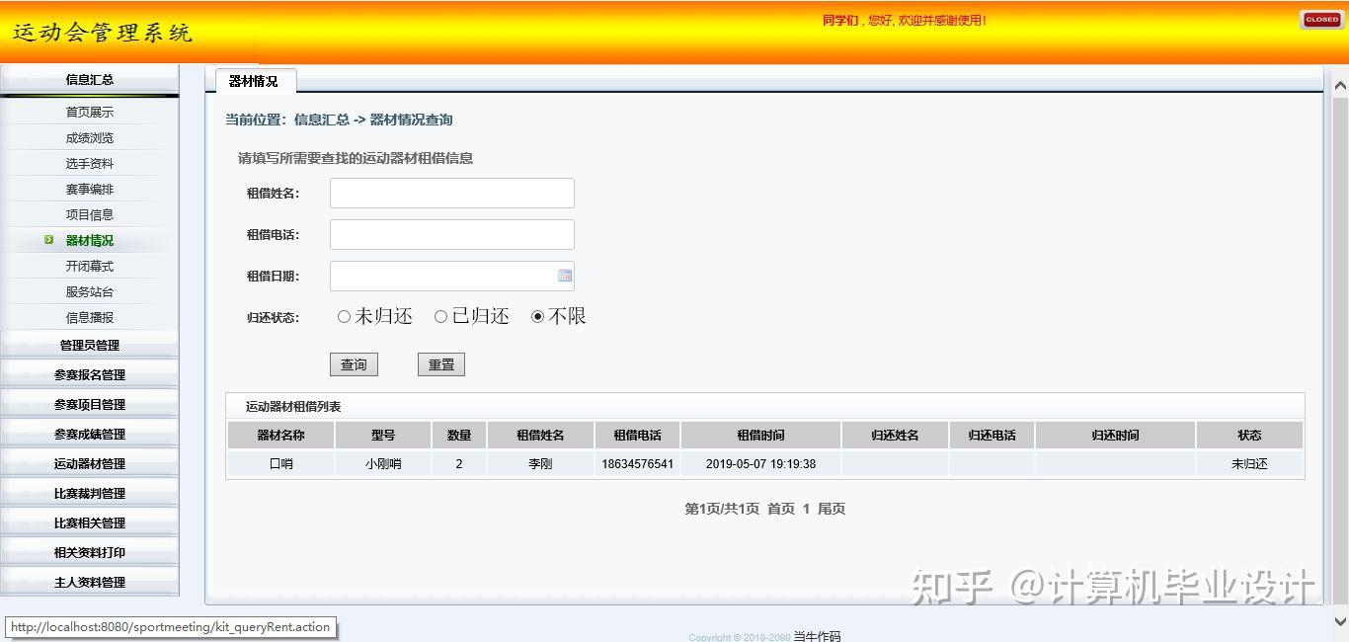Click the CLOSED icon at top right

[1321, 19]
